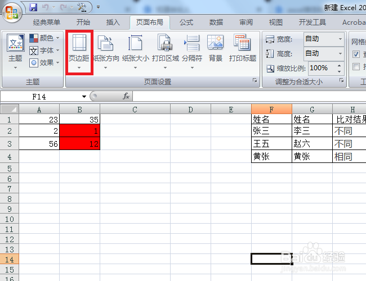Switch to 开始 Home tab
Viewport: 366px width, 281px height.
pos(83,22)
